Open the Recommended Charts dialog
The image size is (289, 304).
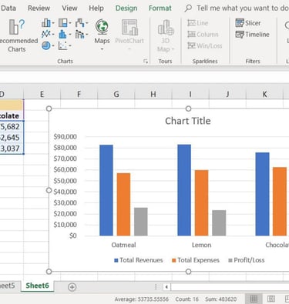point(17,35)
